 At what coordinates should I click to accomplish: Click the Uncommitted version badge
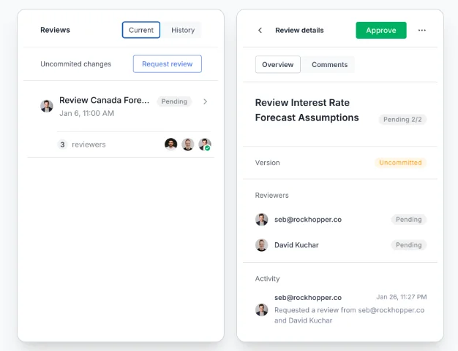tap(400, 163)
